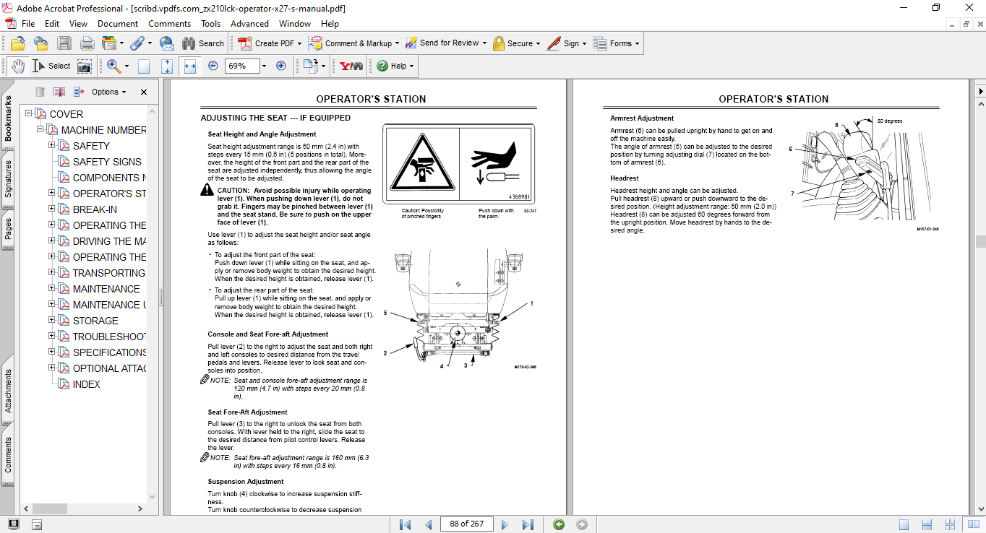
Task: Go to the next page with the navigation arrow
Action: [505, 524]
